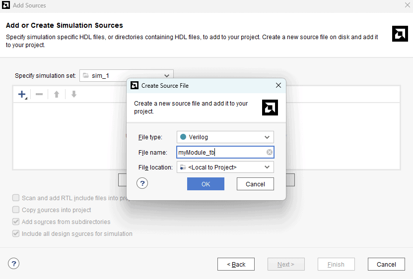Image resolution: width=413 pixels, height=279 pixels.
Task: Click the minus Remove file icon
Action: click(39, 94)
